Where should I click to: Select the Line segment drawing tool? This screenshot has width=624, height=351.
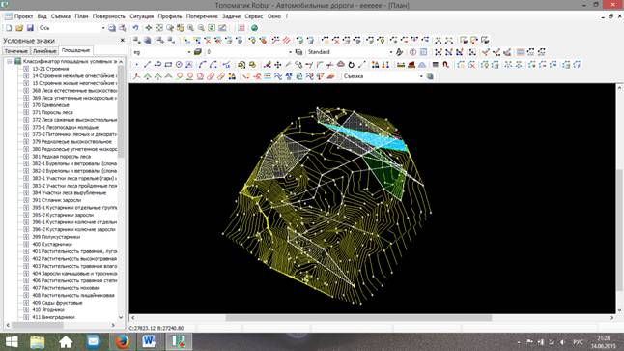click(147, 65)
